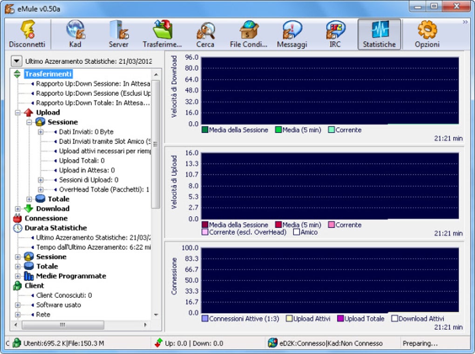Collapse the Sessione node under Upload
The width and height of the screenshot is (475, 354).
pyautogui.click(x=29, y=122)
